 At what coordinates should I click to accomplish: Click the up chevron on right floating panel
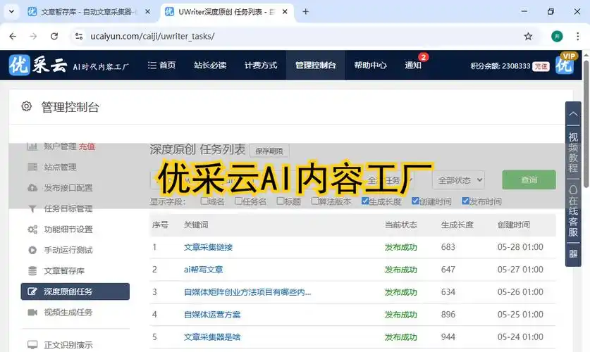tap(573, 113)
